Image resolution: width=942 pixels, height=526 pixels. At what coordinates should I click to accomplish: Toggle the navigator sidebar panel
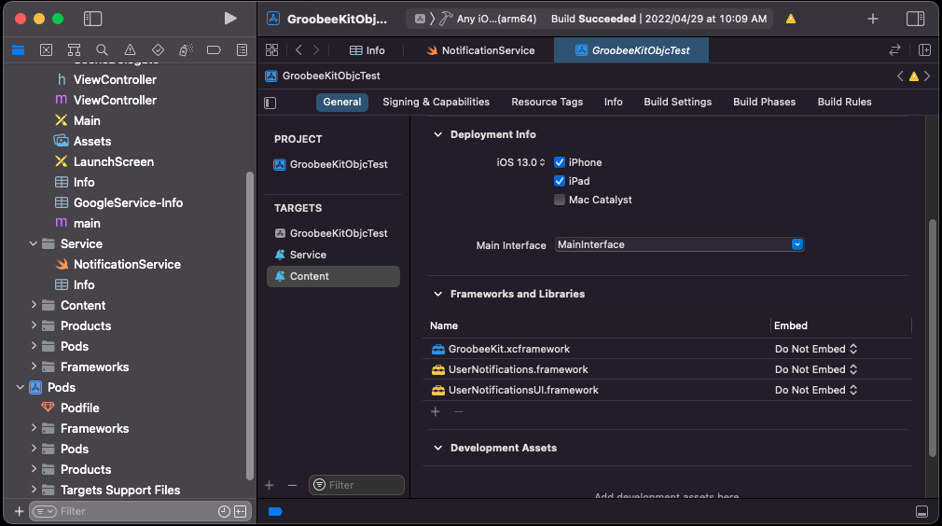pyautogui.click(x=92, y=19)
